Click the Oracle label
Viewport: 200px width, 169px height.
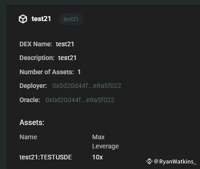pyautogui.click(x=30, y=100)
